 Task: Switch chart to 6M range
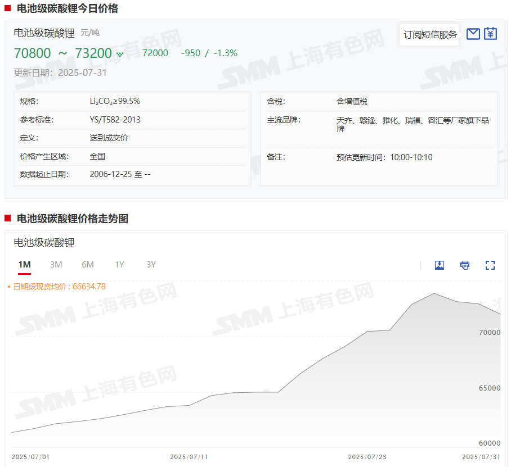[x=88, y=265]
